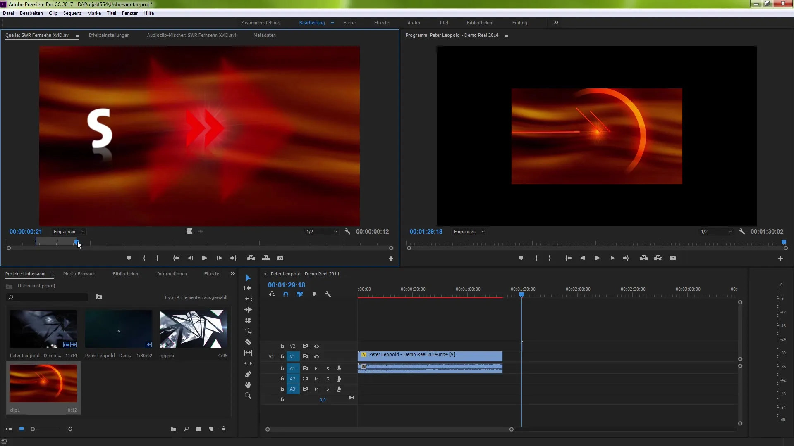Image resolution: width=794 pixels, height=446 pixels.
Task: Switch to Effekteinstellungen tab
Action: click(109, 35)
